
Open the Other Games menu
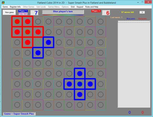[x=29, y=7]
